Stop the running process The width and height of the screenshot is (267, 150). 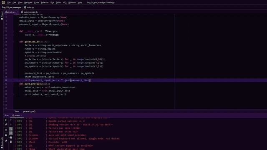[6, 130]
